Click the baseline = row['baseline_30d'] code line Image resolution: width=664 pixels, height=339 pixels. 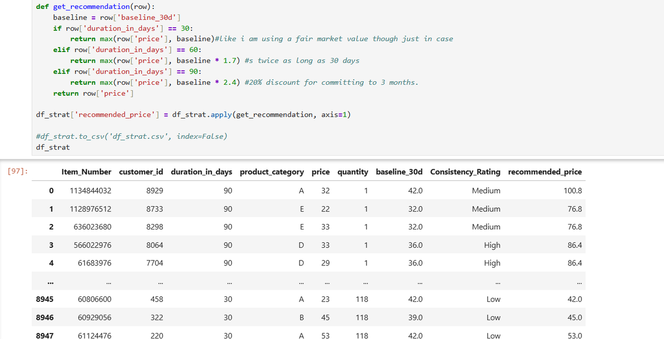click(x=117, y=17)
